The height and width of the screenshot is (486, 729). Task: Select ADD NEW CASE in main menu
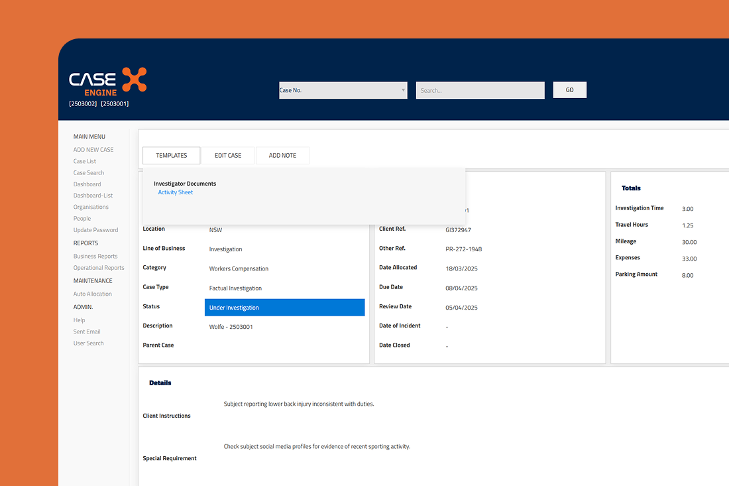93,150
